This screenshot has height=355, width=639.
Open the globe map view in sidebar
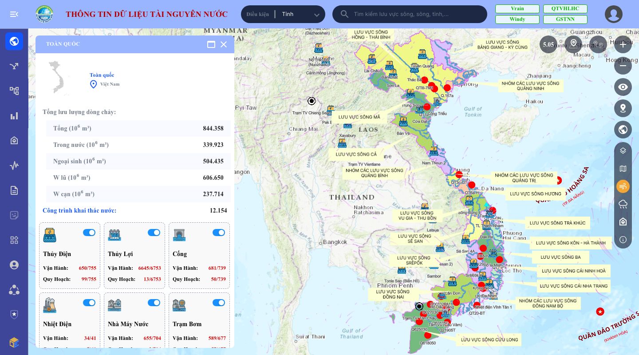point(14,41)
